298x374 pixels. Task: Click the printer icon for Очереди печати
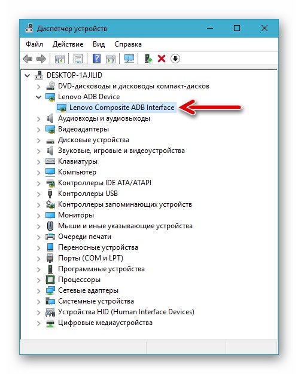pyautogui.click(x=50, y=237)
